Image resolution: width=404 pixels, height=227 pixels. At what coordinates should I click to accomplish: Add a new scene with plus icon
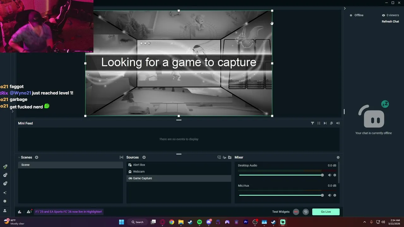point(37,157)
